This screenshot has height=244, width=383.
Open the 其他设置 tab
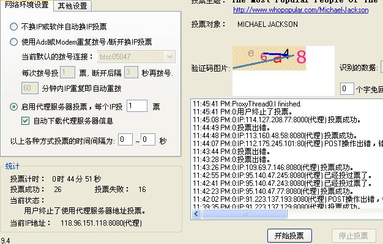(72, 6)
